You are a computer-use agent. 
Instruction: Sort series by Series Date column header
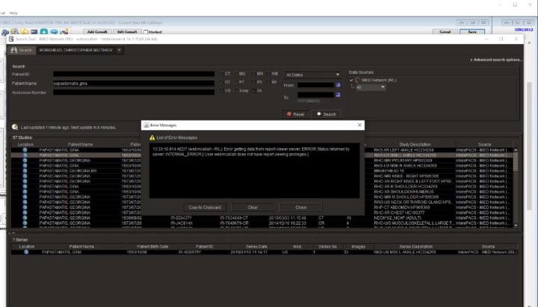tap(256, 246)
